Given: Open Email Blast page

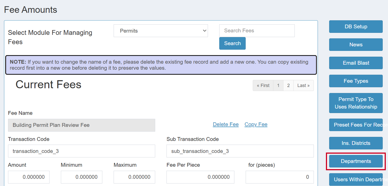Looking at the screenshot, I should [x=356, y=63].
